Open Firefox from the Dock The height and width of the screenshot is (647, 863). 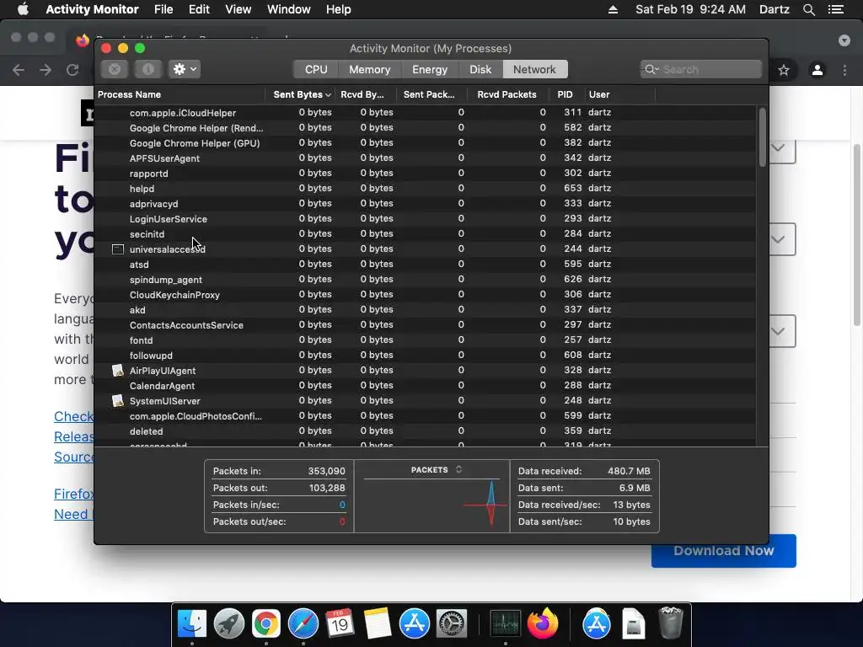pos(543,624)
